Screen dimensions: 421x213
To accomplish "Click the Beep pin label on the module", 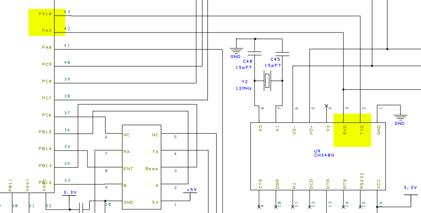I will pyautogui.click(x=152, y=169).
